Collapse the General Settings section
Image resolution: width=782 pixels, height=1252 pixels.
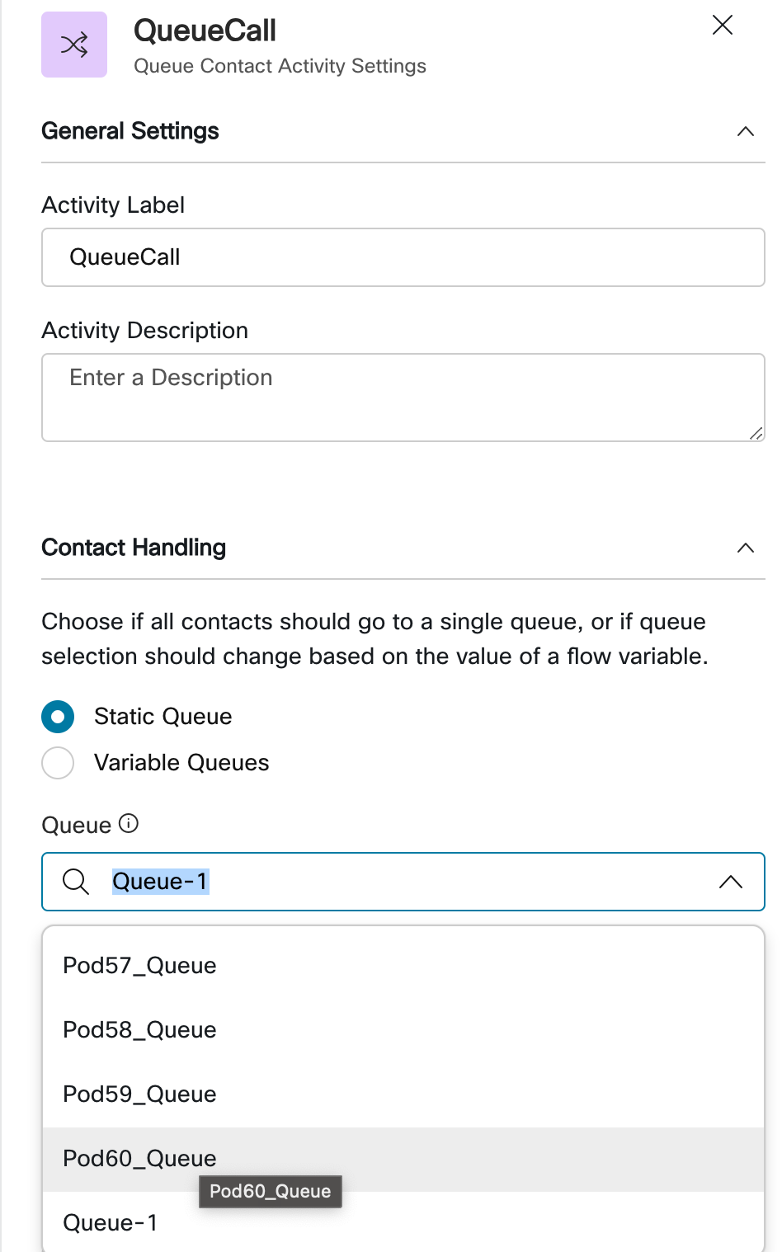click(745, 132)
